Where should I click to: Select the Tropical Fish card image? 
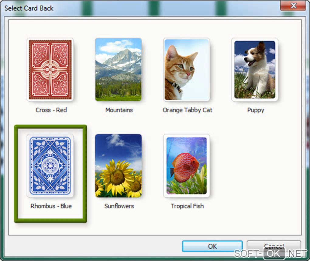click(x=187, y=165)
